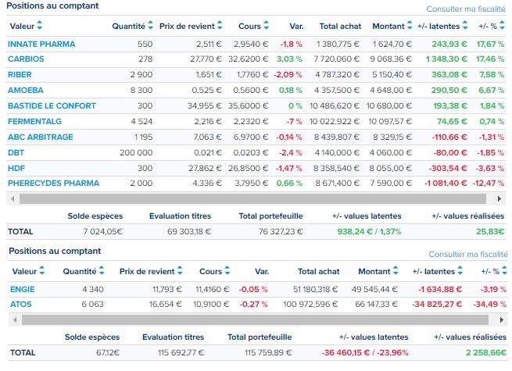This screenshot has width=512, height=371.
Task: Click latent values -36 460,15 € / -23,96%
Action: click(365, 353)
